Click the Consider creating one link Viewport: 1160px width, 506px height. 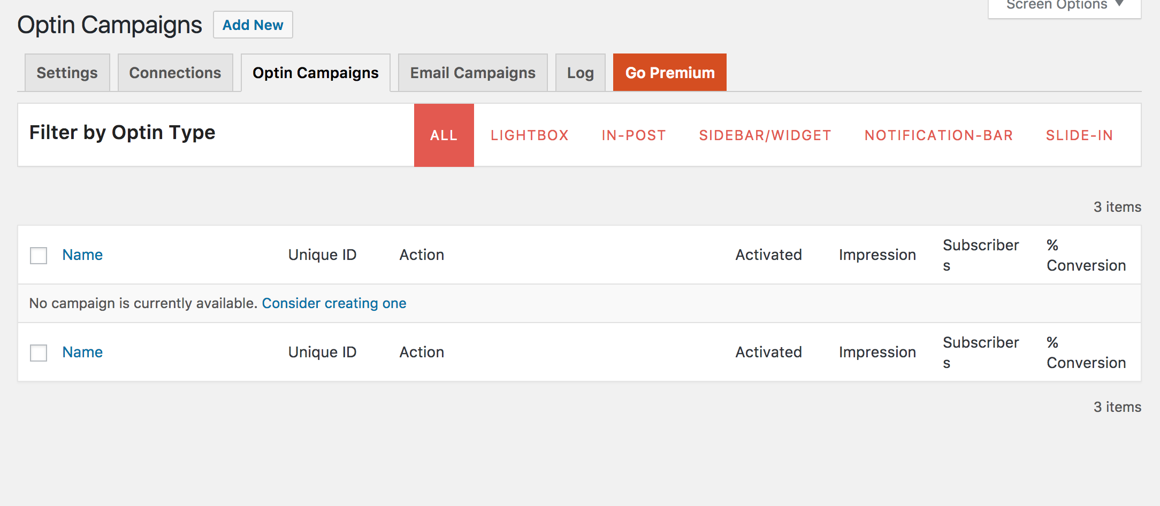(x=334, y=303)
